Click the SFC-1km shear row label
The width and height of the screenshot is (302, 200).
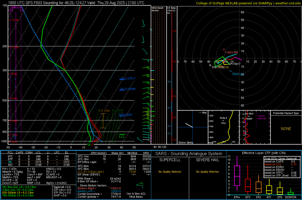83,156
